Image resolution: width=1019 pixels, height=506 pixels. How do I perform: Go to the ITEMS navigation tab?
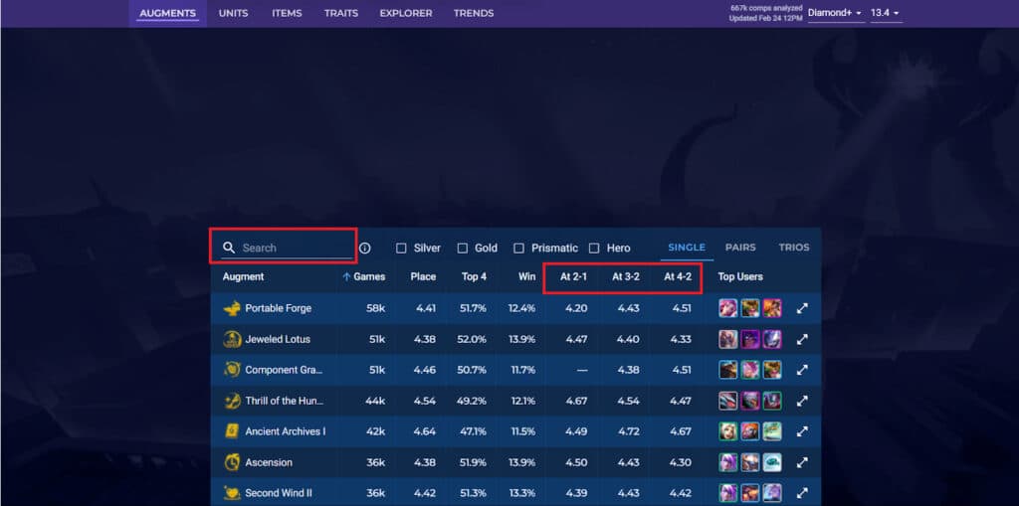(287, 13)
